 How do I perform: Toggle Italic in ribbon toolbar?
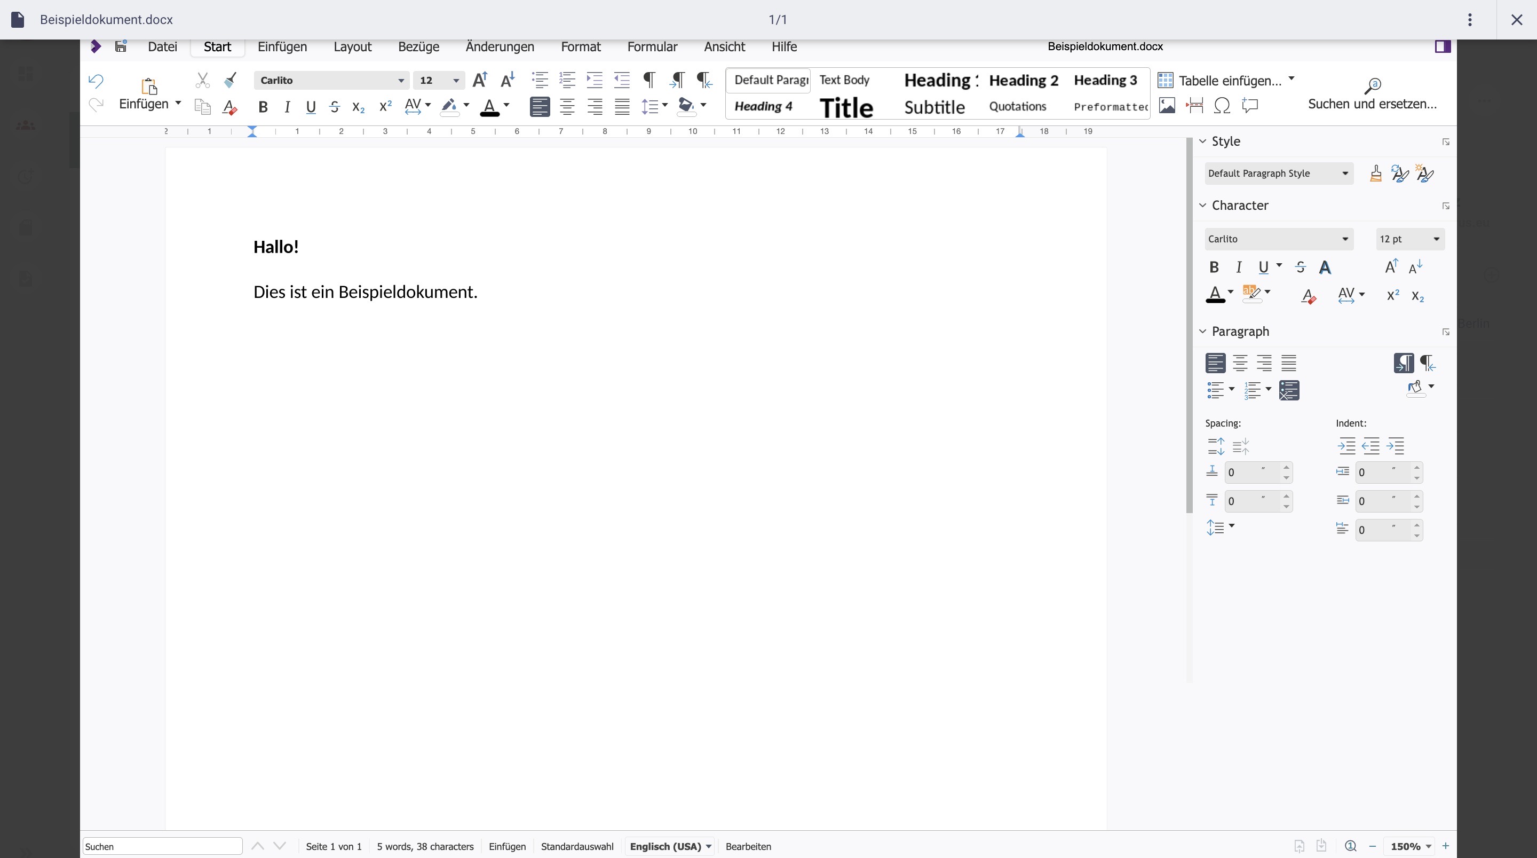pos(287,107)
